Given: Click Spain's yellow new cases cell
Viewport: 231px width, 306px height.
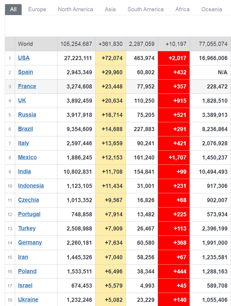Looking at the screenshot, I should coord(111,72).
